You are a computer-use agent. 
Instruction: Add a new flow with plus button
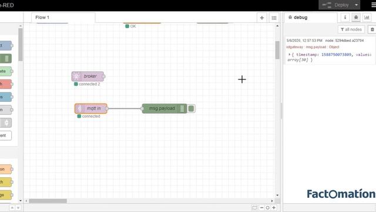(x=262, y=18)
